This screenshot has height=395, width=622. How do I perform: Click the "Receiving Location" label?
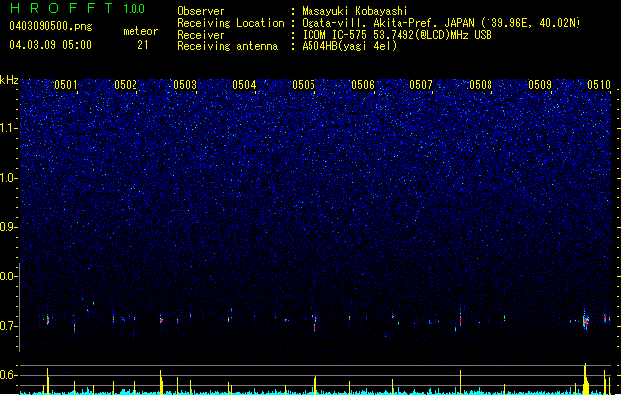230,23
